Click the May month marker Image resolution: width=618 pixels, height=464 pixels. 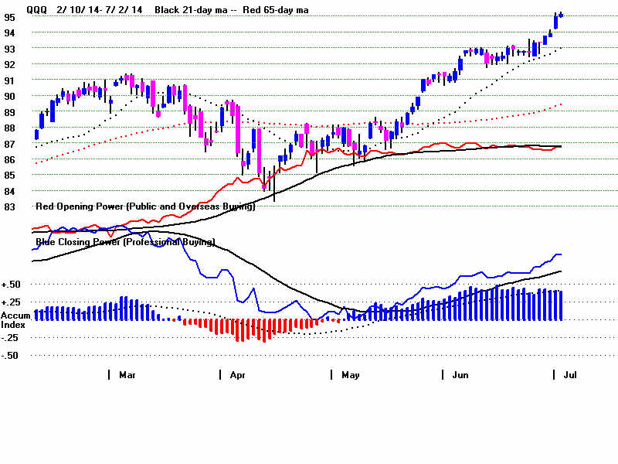point(351,375)
